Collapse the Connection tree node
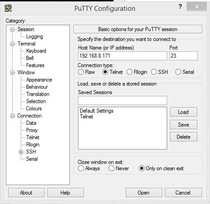Image resolution: width=210 pixels, height=204 pixels. (13, 116)
